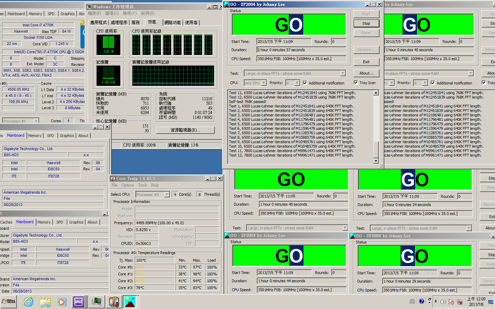495x309 pixels.
Task: Switch to Task Manager via taskbar icon
Action: (x=97, y=302)
